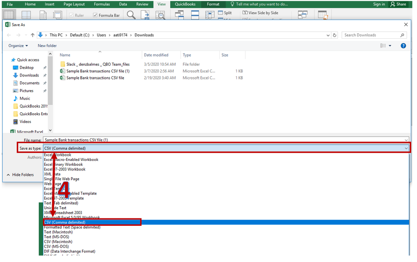Select Videos in navigation pane
The image size is (417, 262).
tap(25, 121)
